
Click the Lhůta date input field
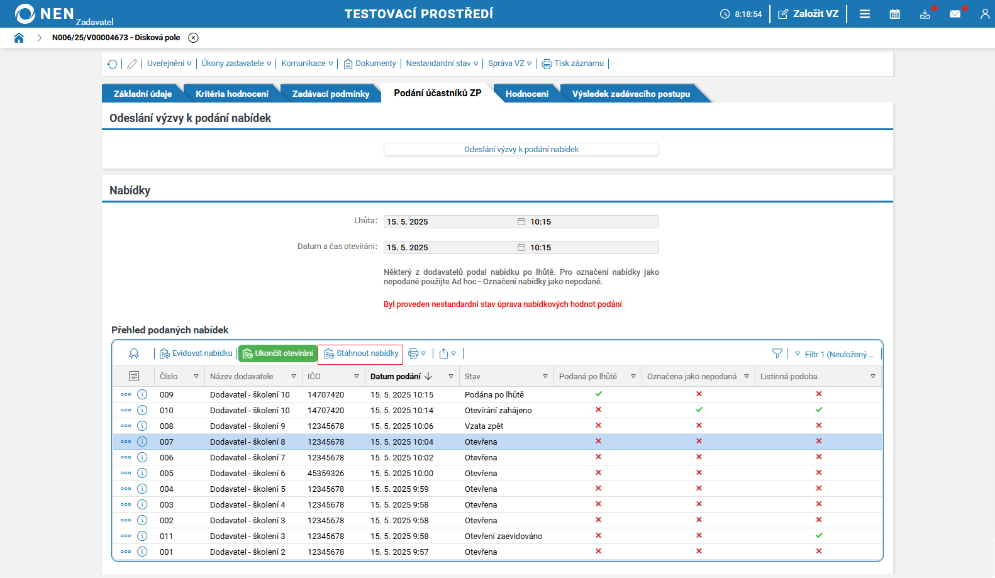coord(450,222)
